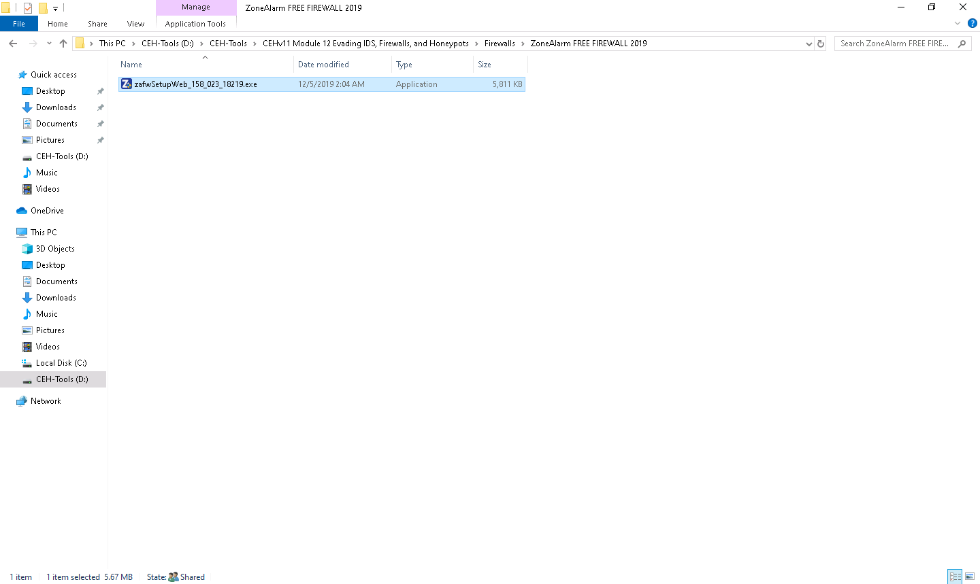Open OneDrive in the navigation pane
Viewport: 980px width, 584px height.
(47, 211)
